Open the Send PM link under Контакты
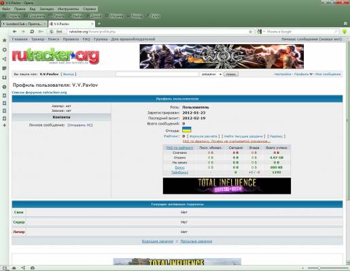The width and height of the screenshot is (350, 271). 80,125
